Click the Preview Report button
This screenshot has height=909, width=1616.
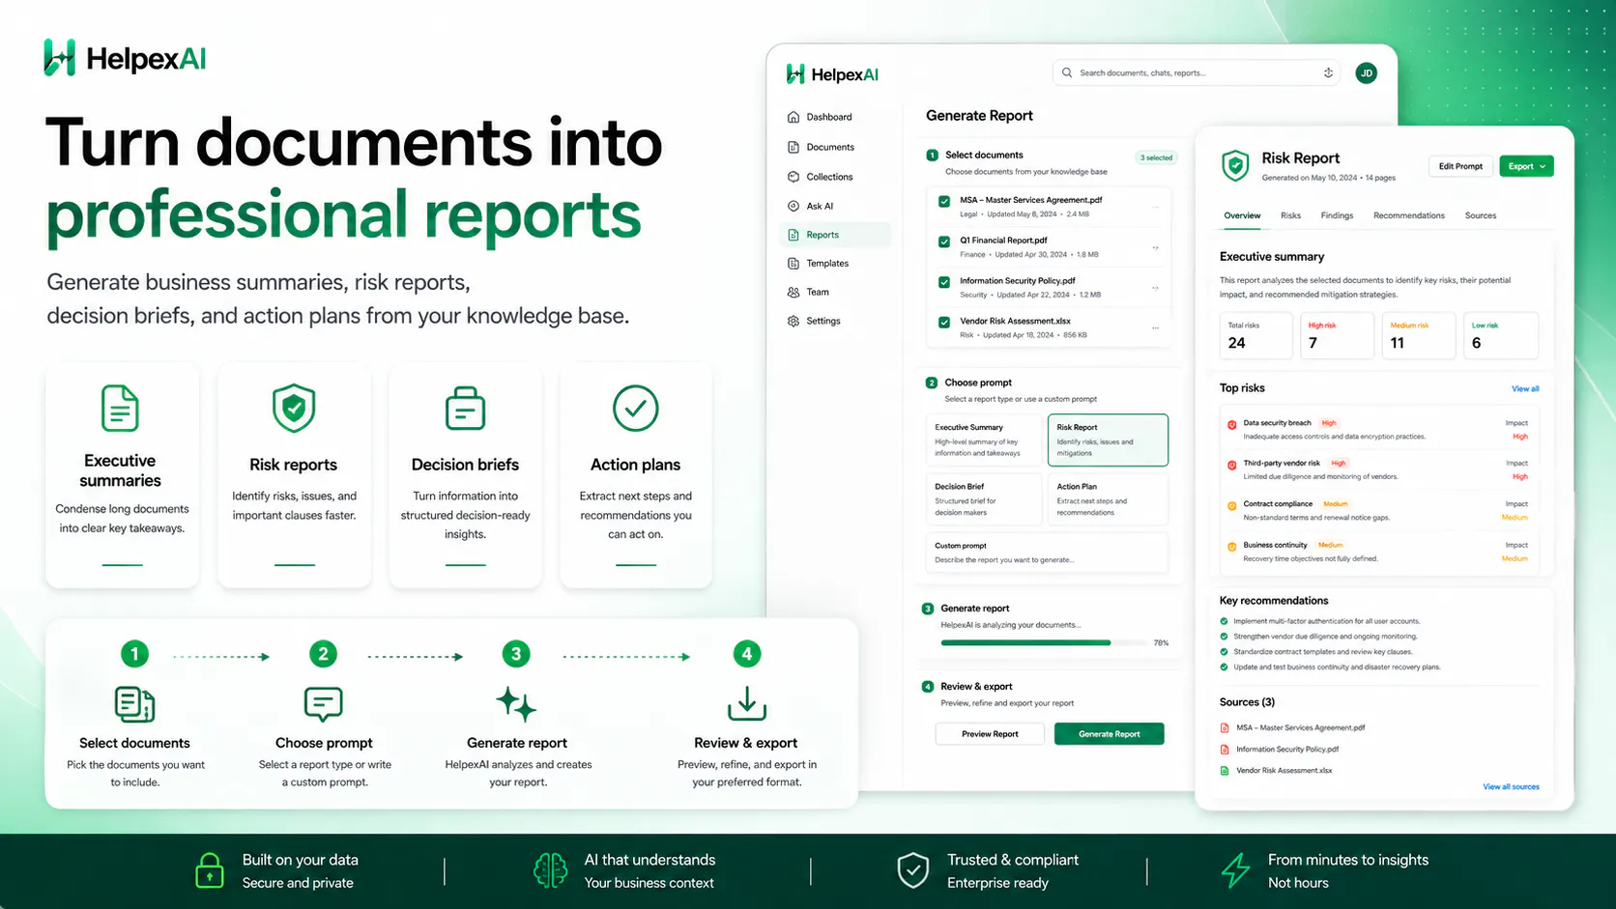pyautogui.click(x=990, y=734)
